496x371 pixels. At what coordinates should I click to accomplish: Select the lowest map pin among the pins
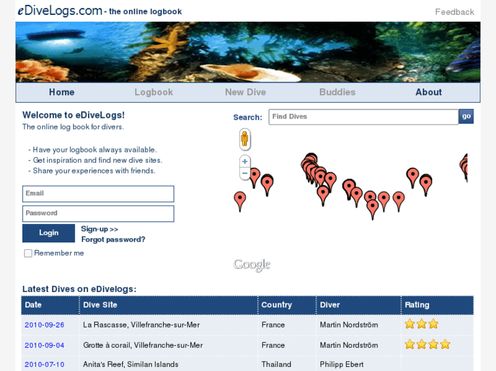tap(373, 210)
